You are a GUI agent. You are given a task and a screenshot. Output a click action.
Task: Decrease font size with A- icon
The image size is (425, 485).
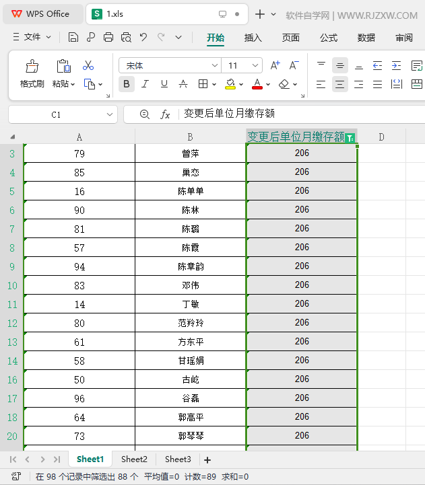(x=294, y=65)
